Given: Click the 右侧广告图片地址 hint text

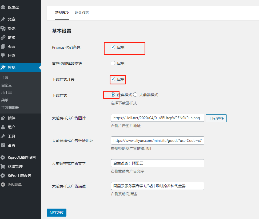Looking at the screenshot, I should pos(126,126).
